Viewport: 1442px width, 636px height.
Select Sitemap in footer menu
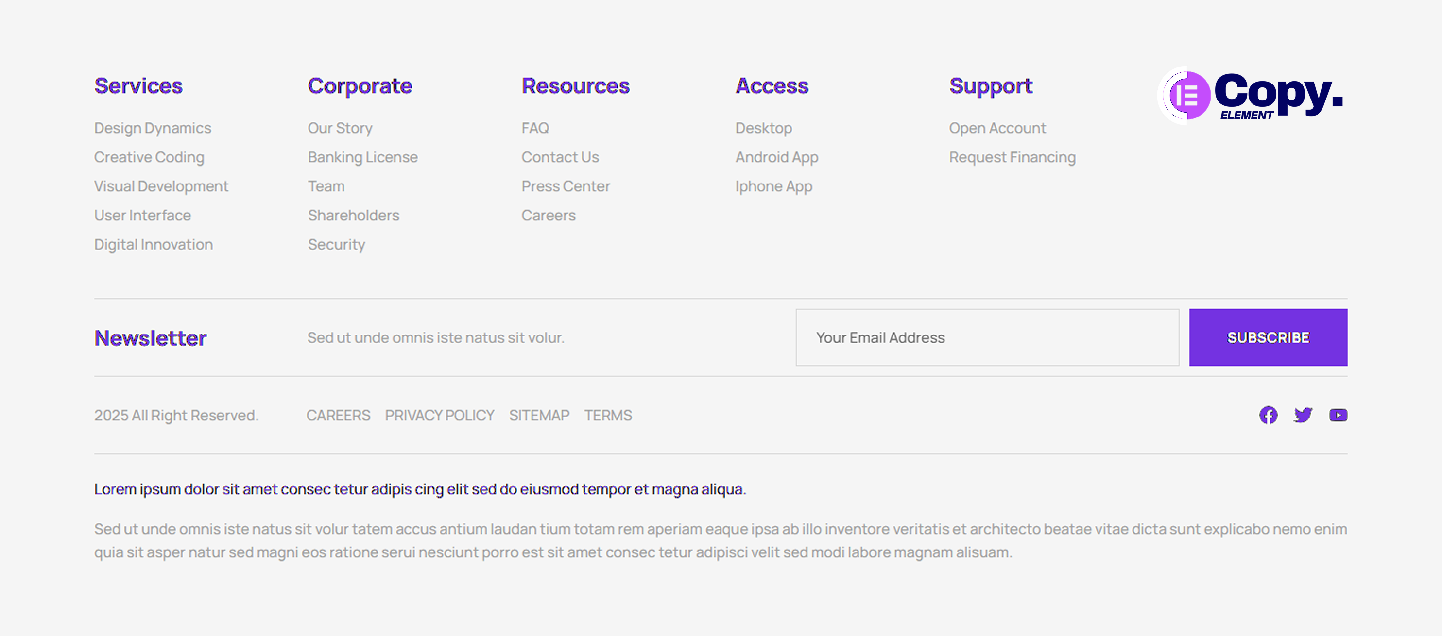point(538,415)
